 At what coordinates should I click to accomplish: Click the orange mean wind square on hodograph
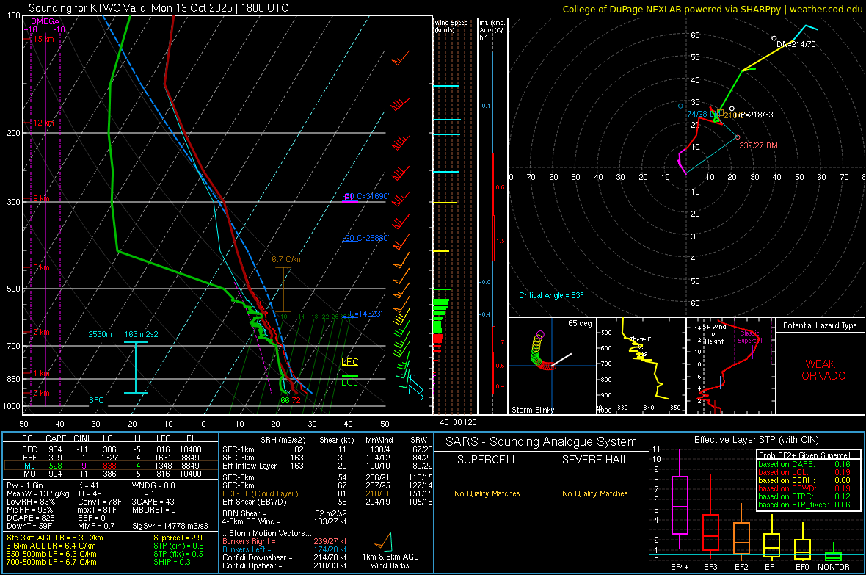coord(721,112)
